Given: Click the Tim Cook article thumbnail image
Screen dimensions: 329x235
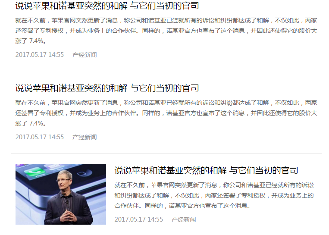Looking at the screenshot, I should [61, 194].
